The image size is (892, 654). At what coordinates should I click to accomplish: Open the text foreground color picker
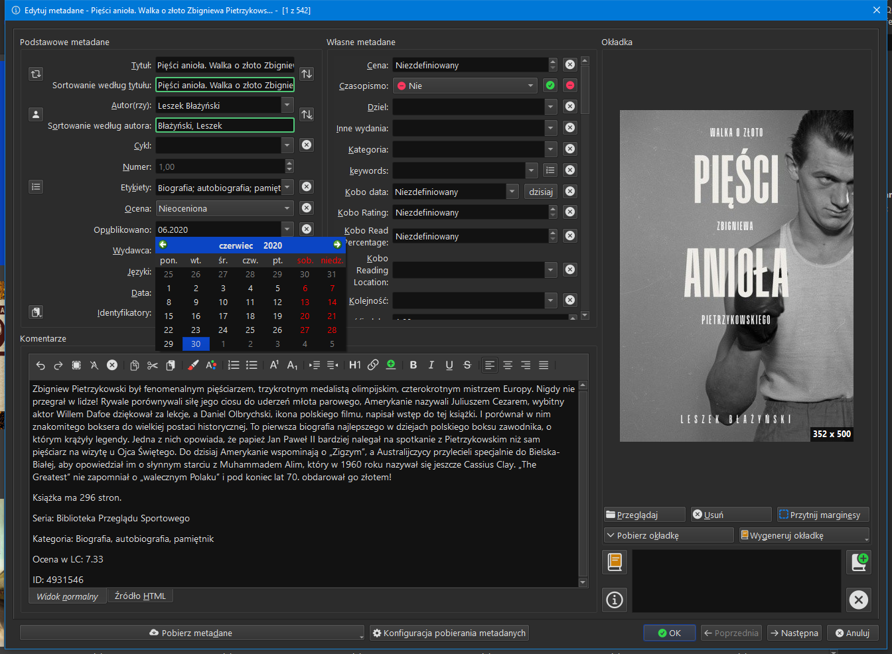[211, 365]
